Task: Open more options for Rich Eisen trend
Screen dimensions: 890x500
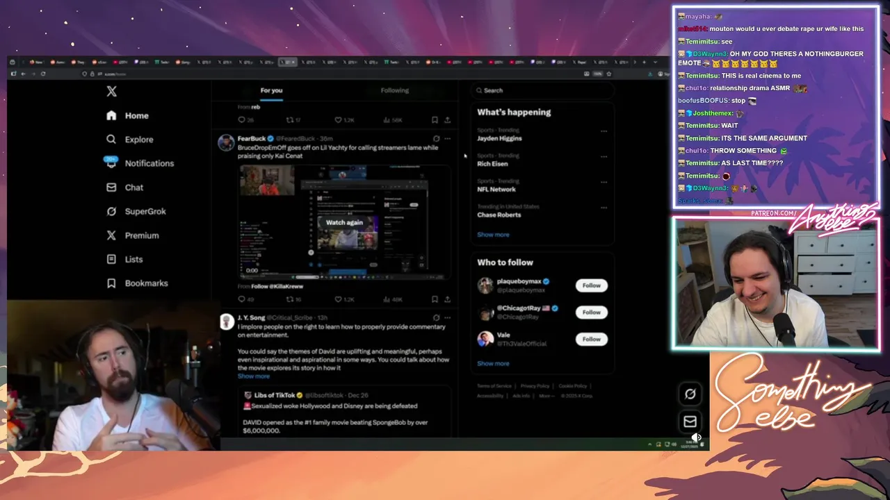Action: [x=604, y=157]
